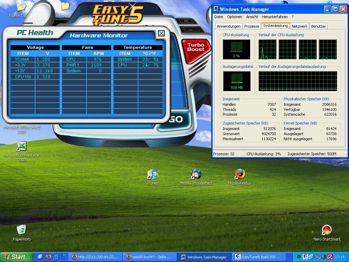Click the PWR 1 fan value 2109
The image size is (349, 262).
(96, 65)
